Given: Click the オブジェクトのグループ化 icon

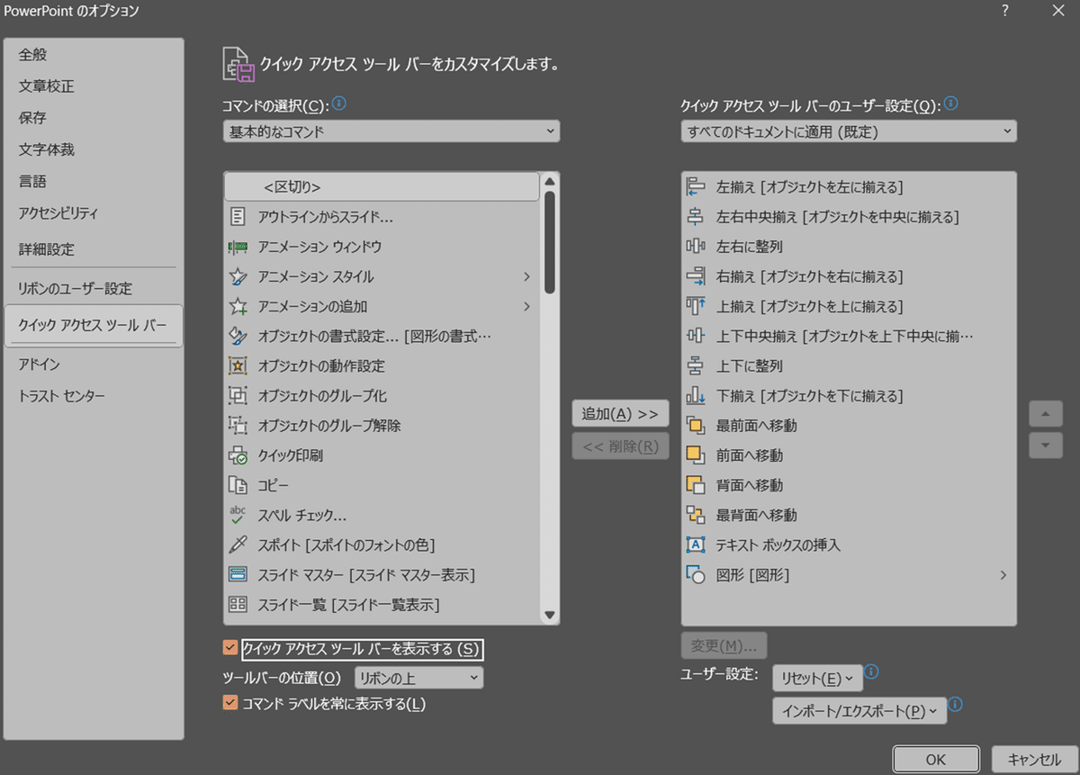Looking at the screenshot, I should 238,396.
